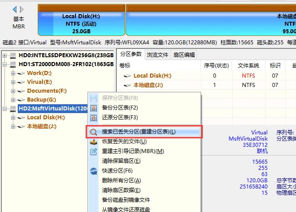Select Local Disk(H:) 25.0GB partition bar
Image resolution: width=296 pixels, height=212 pixels.
pyautogui.click(x=81, y=20)
